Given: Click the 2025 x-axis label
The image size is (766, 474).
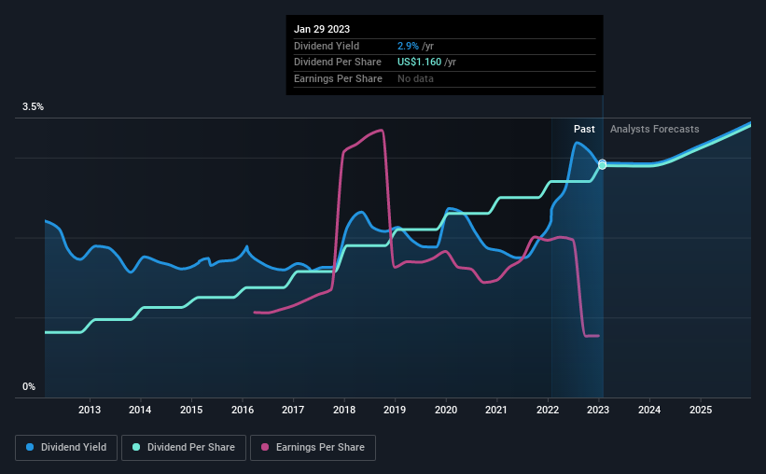Looking at the screenshot, I should coord(701,410).
